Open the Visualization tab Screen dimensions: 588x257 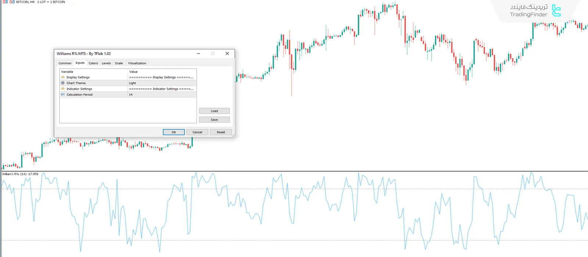[x=137, y=63]
